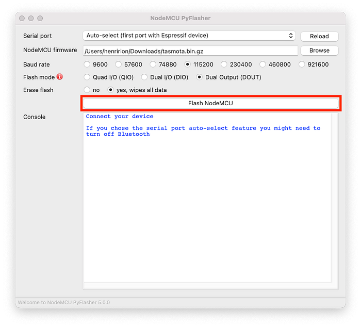Viewport: 361px width, 327px height.
Task: Click the Browse button for firmware
Action: click(319, 51)
